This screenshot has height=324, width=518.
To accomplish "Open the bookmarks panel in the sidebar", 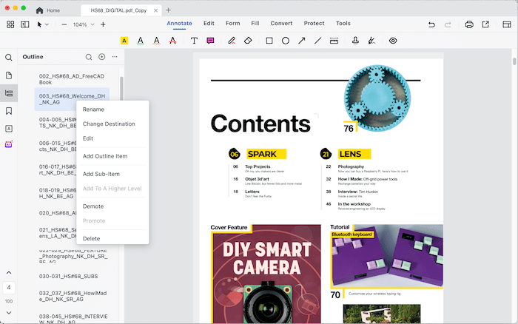I will pyautogui.click(x=9, y=111).
